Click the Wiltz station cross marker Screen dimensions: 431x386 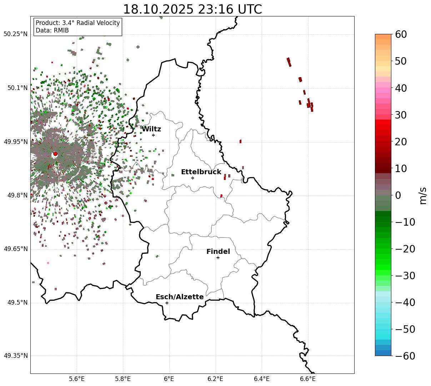[153, 135]
